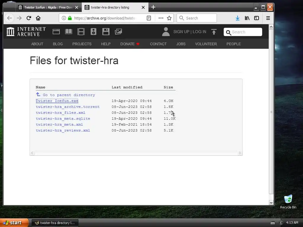Click the listing horizontal scroll left arrow
The image size is (303, 227).
coord(32,153)
